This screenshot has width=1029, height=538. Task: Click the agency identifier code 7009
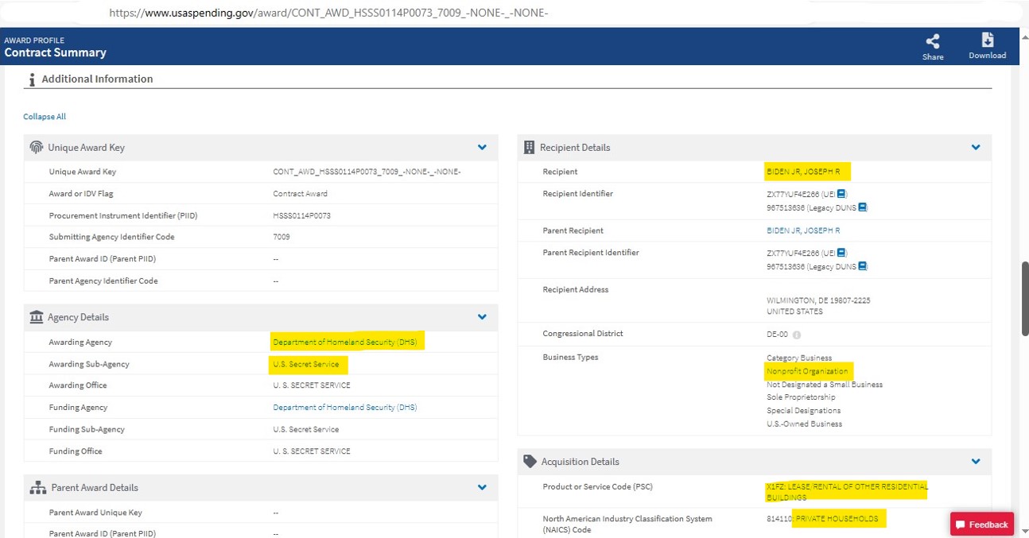pos(282,237)
